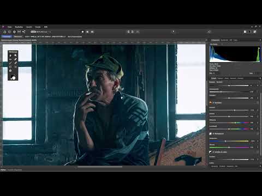The height and width of the screenshot is (196, 262).
Task: Switch to the Liquify Persona icon
Action: pyautogui.click(x=9, y=32)
